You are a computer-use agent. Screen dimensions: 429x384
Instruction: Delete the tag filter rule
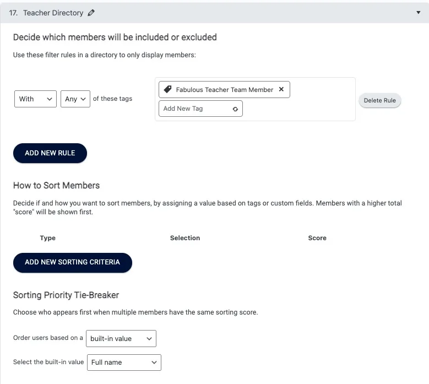pos(379,100)
